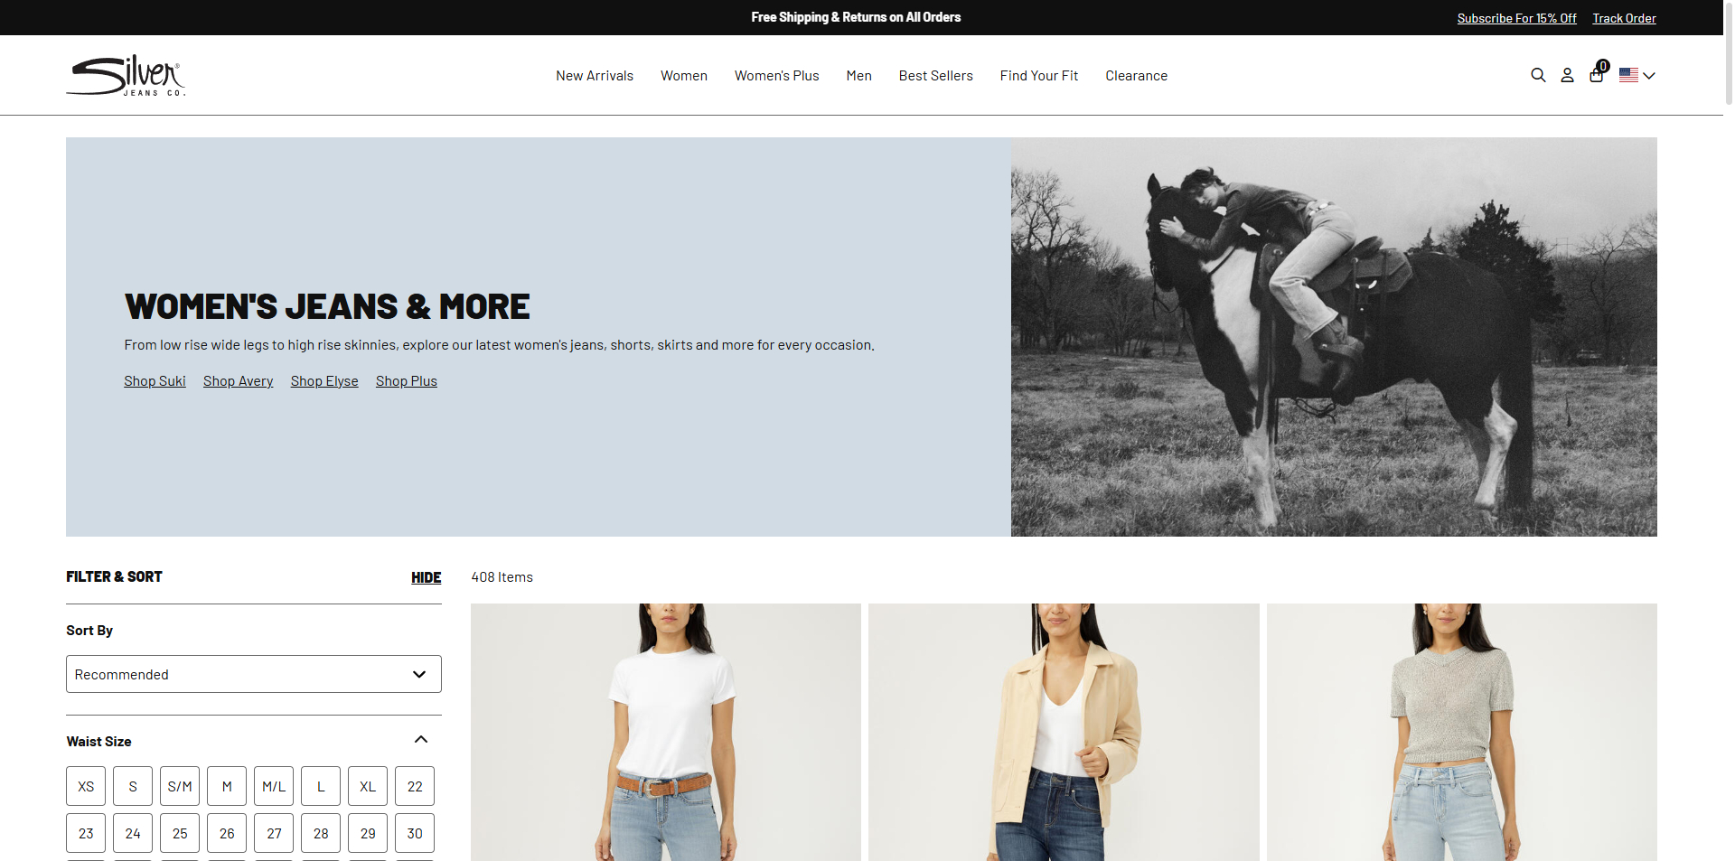Click the Subscribe For 15% Off link
The height and width of the screenshot is (861, 1735).
1515,17
